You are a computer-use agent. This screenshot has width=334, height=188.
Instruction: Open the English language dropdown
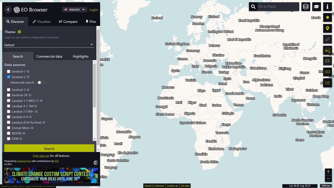click(74, 10)
